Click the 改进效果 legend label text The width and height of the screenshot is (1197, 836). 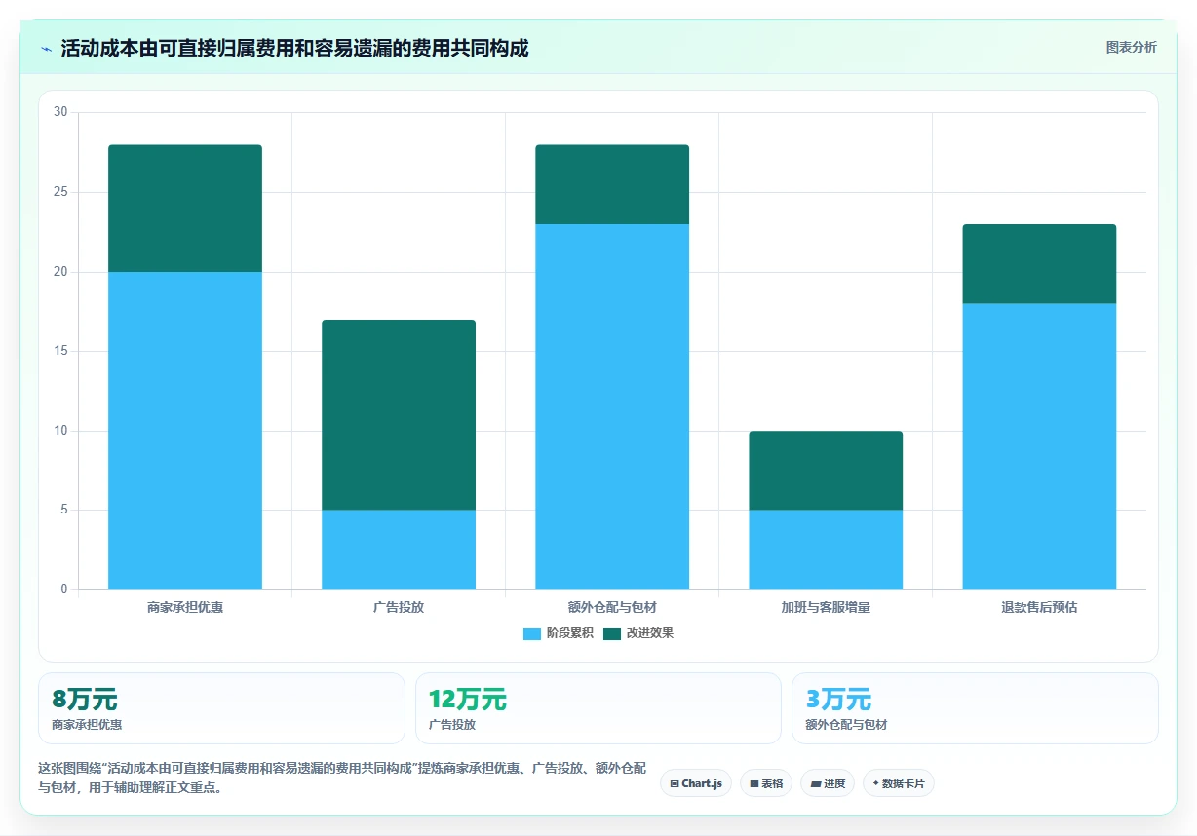point(650,633)
